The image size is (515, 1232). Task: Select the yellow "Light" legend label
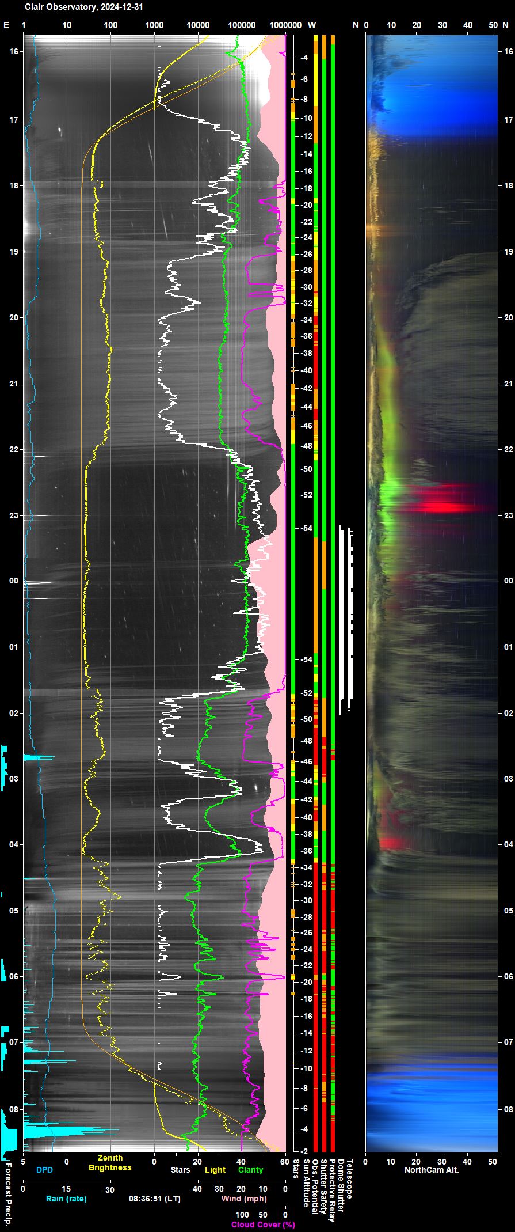pyautogui.click(x=215, y=1170)
